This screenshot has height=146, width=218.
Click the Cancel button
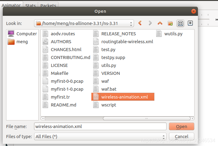[181, 137]
